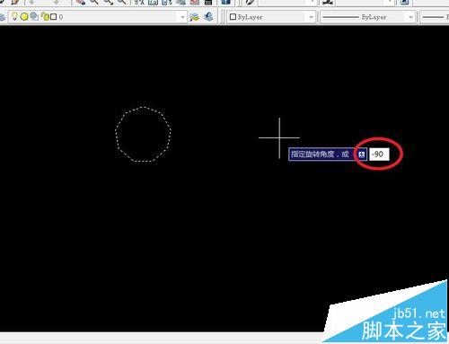Screen dimensions: 449x344
Task: Click Make Object's Layer Current icon
Action: (194, 17)
